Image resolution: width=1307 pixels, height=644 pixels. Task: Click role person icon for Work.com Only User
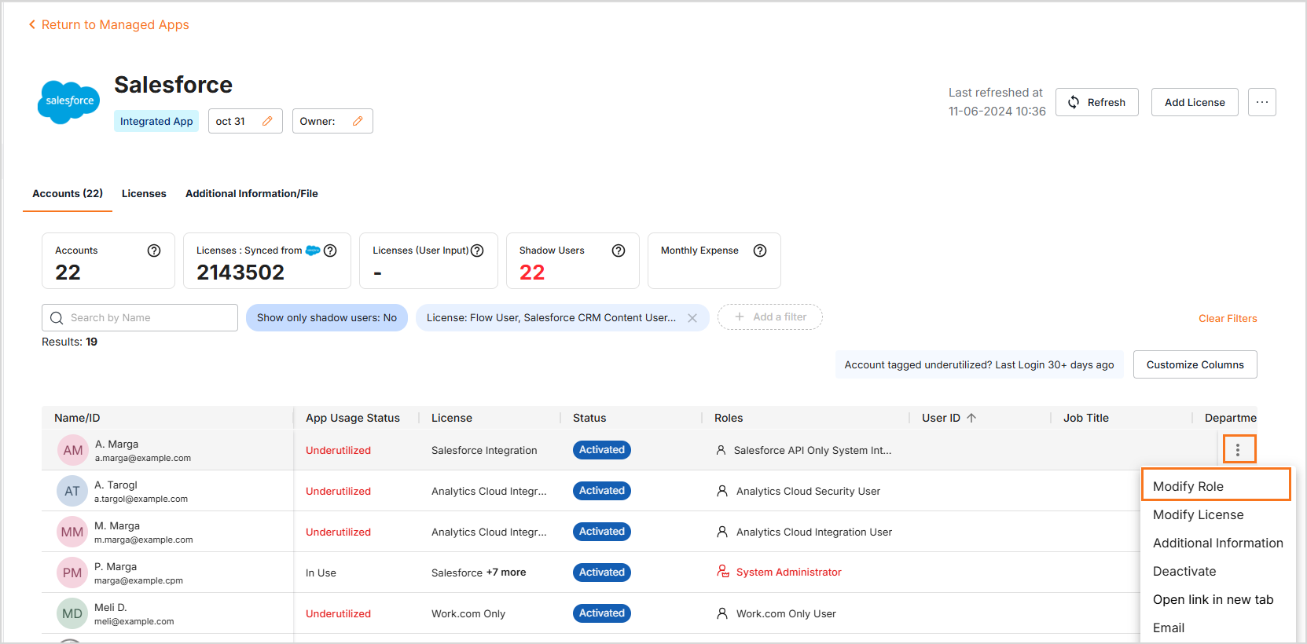pos(722,613)
